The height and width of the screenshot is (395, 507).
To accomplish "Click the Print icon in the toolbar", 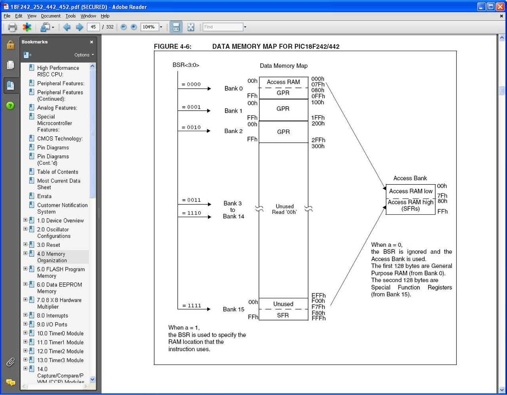I will click(12, 27).
